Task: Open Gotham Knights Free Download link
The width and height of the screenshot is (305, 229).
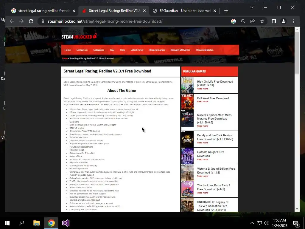Action: [211, 154]
